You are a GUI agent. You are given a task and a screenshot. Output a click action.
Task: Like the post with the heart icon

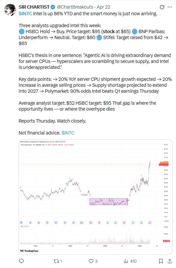coord(93,261)
